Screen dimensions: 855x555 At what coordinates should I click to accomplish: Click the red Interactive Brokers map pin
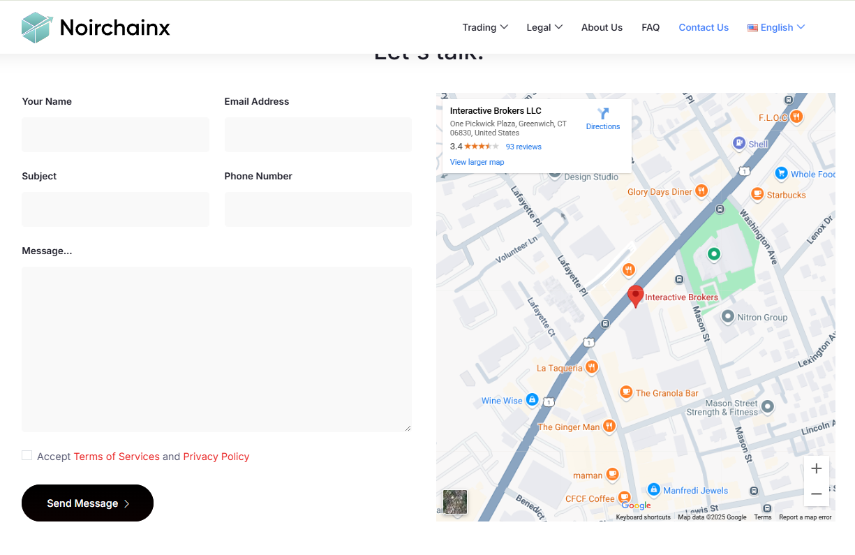635,296
